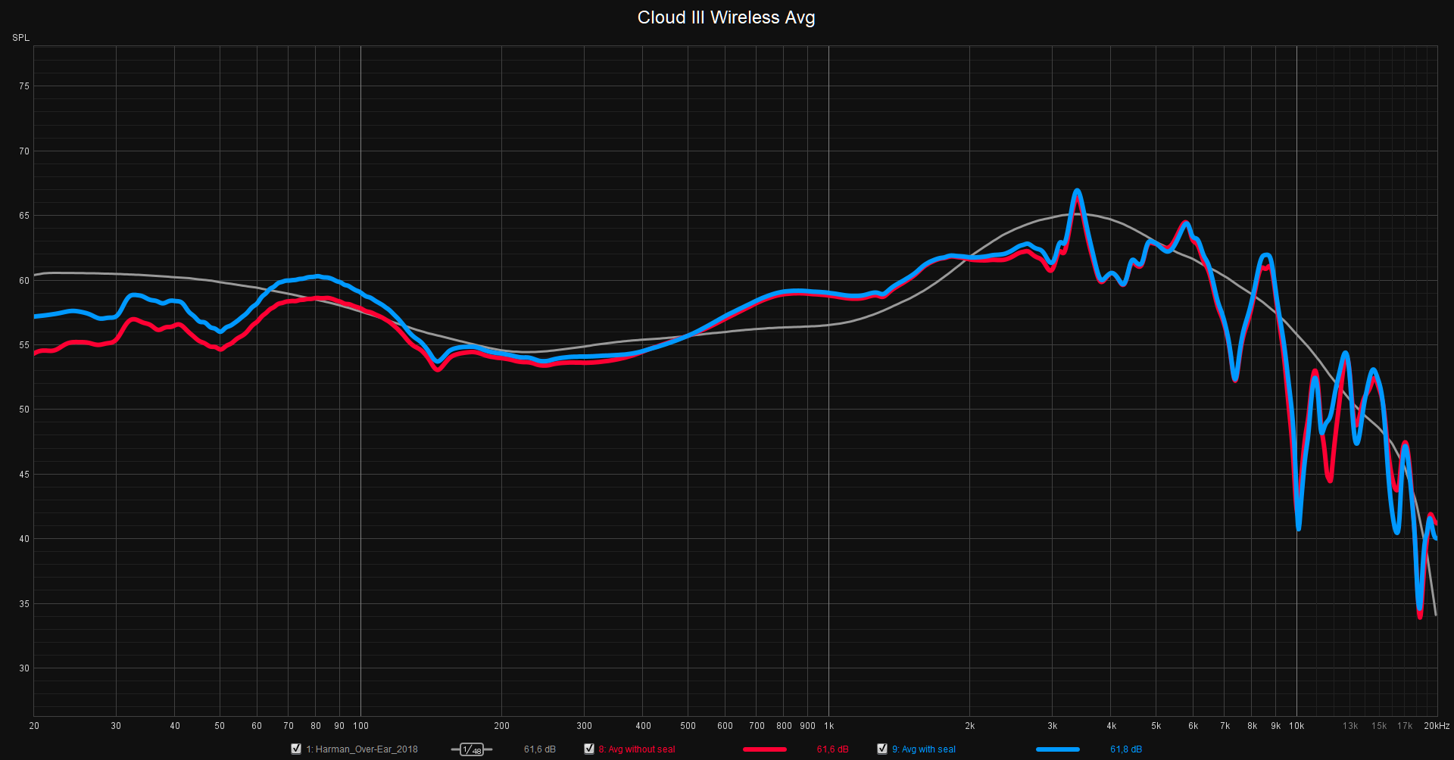Select the '1: Harman_Over-Ear_2018' legend label
The width and height of the screenshot is (1454, 760).
(362, 749)
